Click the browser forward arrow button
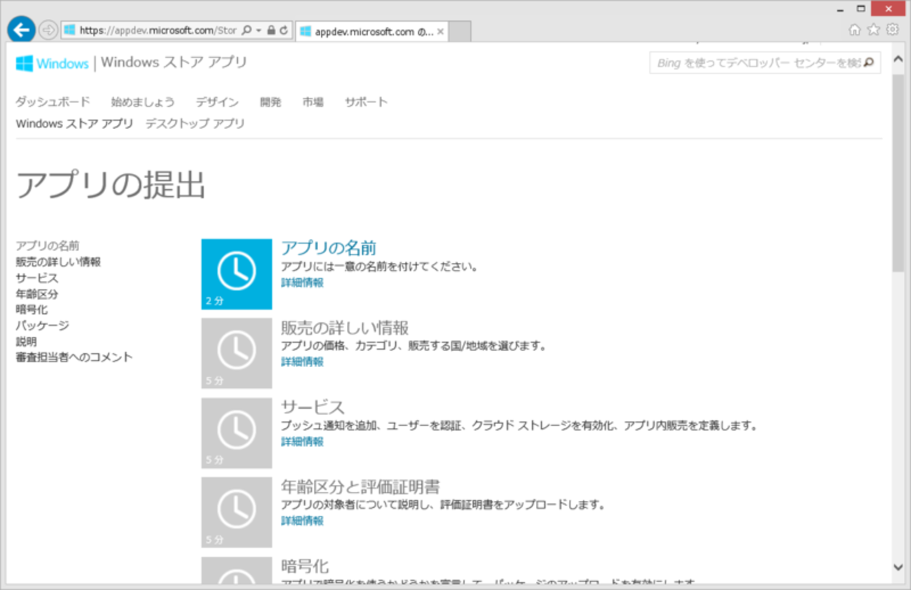The image size is (911, 590). (x=48, y=30)
